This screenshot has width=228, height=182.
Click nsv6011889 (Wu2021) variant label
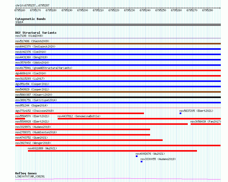tap(42, 148)
